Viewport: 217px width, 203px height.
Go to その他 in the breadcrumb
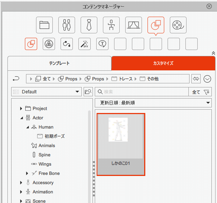coord(149,79)
